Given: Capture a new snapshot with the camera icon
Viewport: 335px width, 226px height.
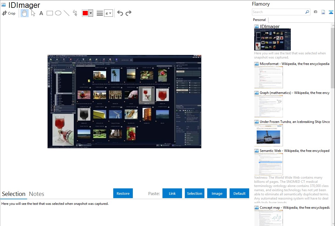Looking at the screenshot, I should click(315, 12).
